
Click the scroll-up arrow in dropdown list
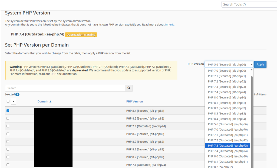252,70
